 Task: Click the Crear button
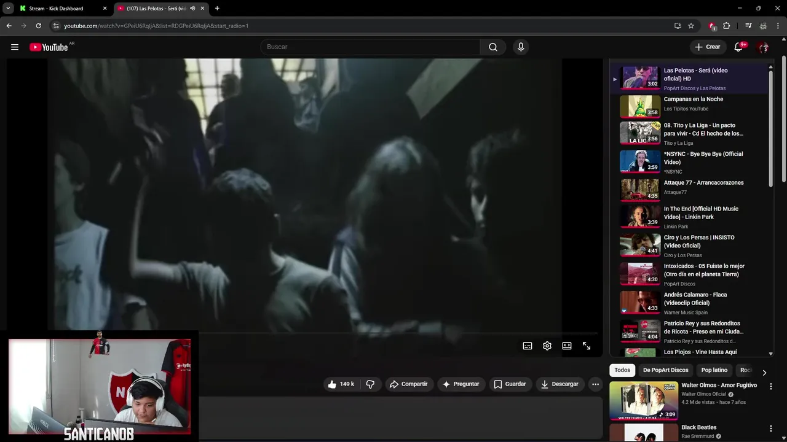point(708,47)
